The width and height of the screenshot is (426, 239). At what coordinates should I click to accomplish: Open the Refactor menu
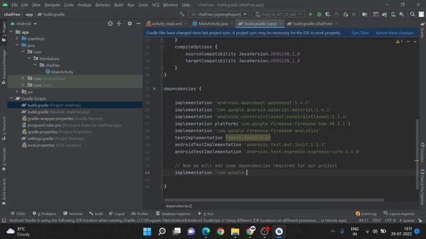(103, 5)
